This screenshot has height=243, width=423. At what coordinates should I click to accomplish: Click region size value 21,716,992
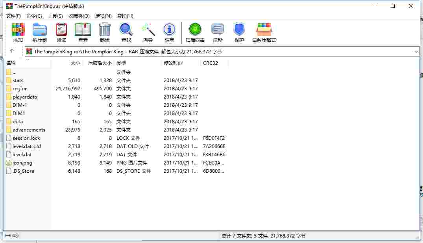[x=68, y=89]
